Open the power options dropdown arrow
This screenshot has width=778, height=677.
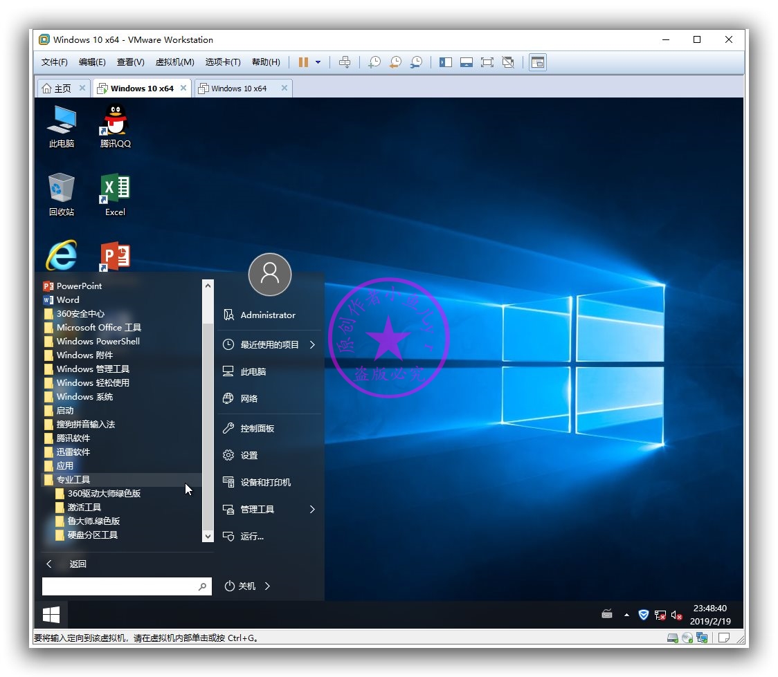tap(318, 62)
